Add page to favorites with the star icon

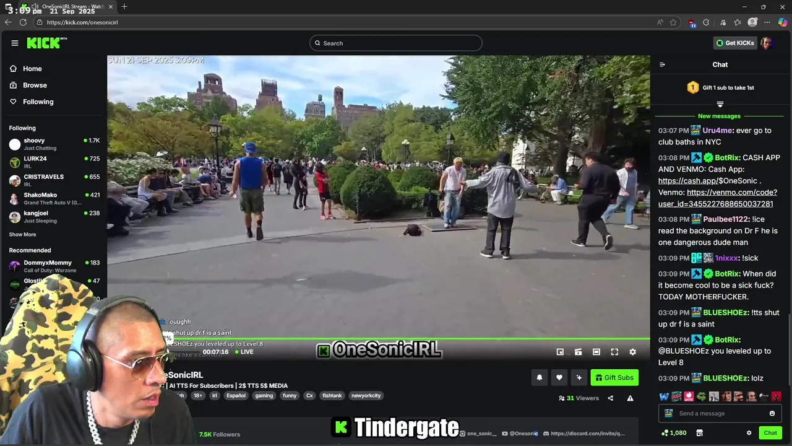click(673, 22)
